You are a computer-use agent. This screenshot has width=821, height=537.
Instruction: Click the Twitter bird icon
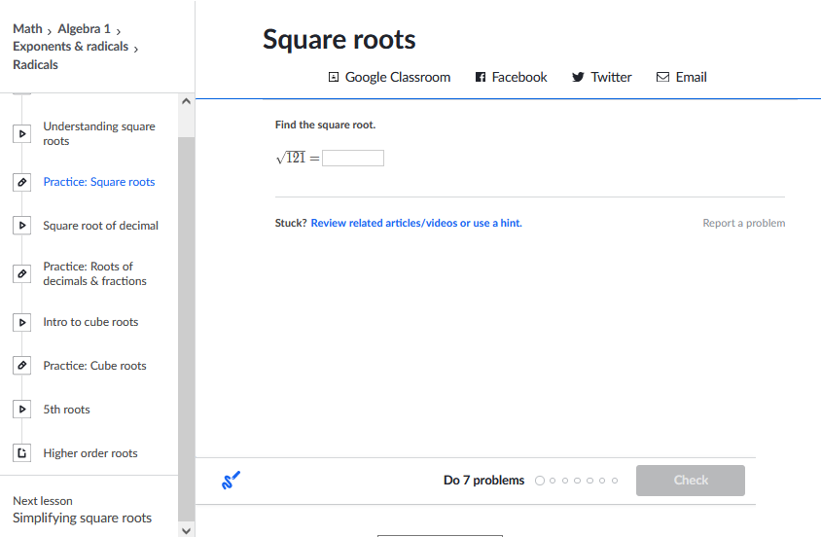578,78
